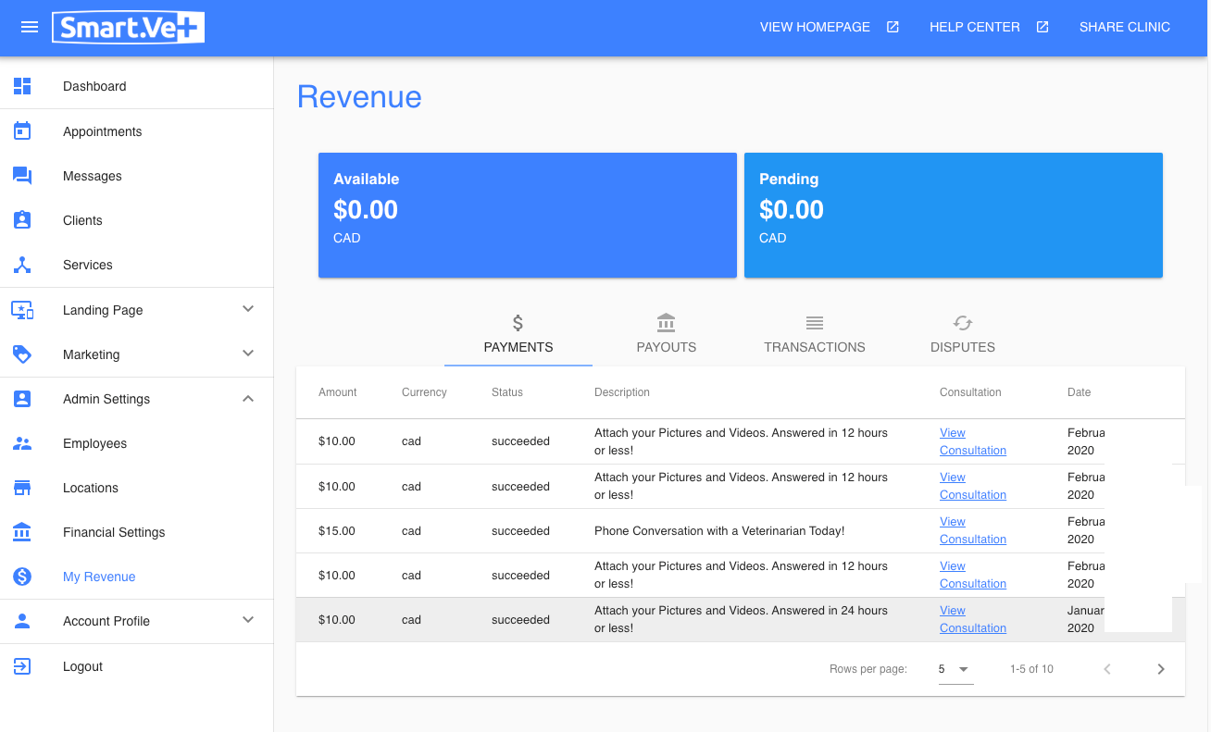Viewport: 1211px width, 732px height.
Task: Click the Appointments calendar icon
Action: [22, 131]
